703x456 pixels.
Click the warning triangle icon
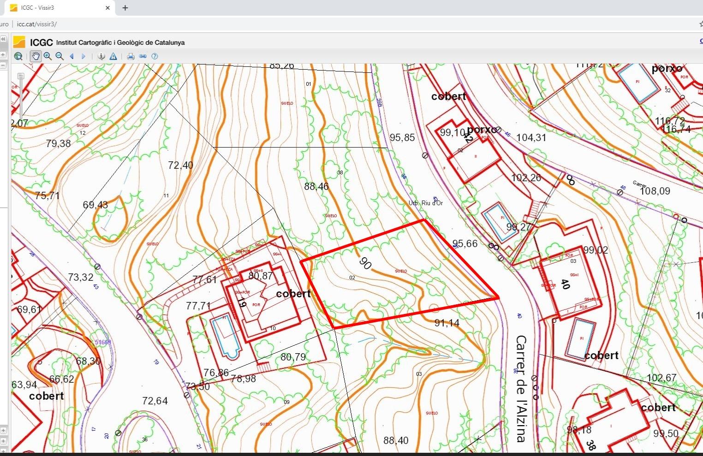pyautogui.click(x=113, y=56)
